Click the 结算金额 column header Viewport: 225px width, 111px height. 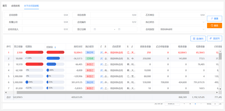[x=200, y=47]
